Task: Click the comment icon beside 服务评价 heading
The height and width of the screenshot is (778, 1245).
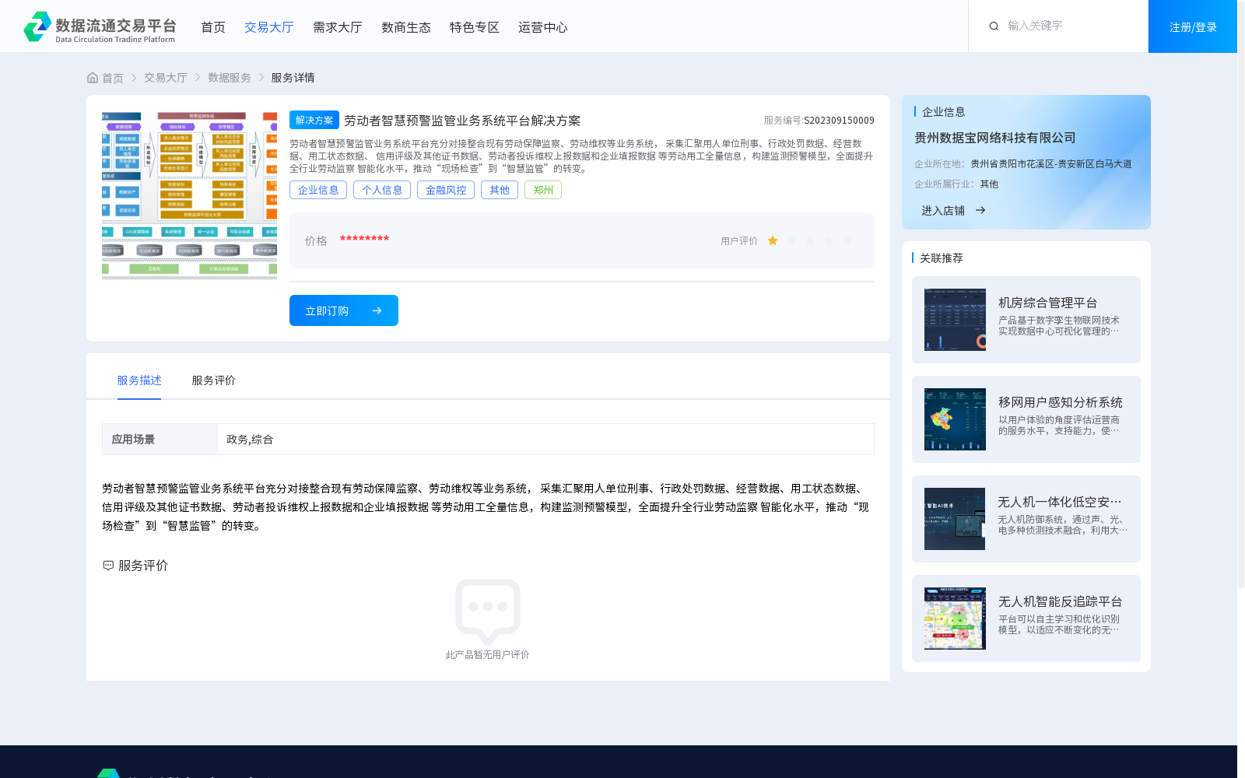Action: (x=108, y=566)
